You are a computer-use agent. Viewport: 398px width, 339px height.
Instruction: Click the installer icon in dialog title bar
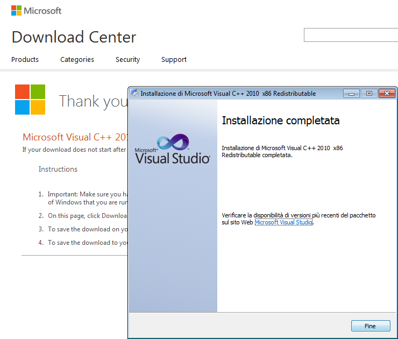(x=134, y=93)
